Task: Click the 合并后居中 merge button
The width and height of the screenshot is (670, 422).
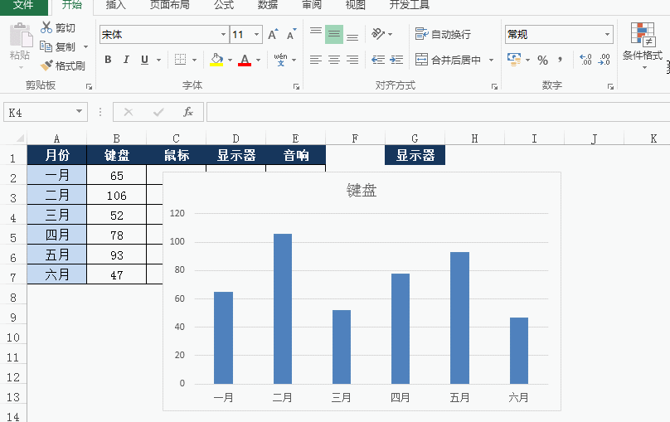Action: click(x=448, y=60)
